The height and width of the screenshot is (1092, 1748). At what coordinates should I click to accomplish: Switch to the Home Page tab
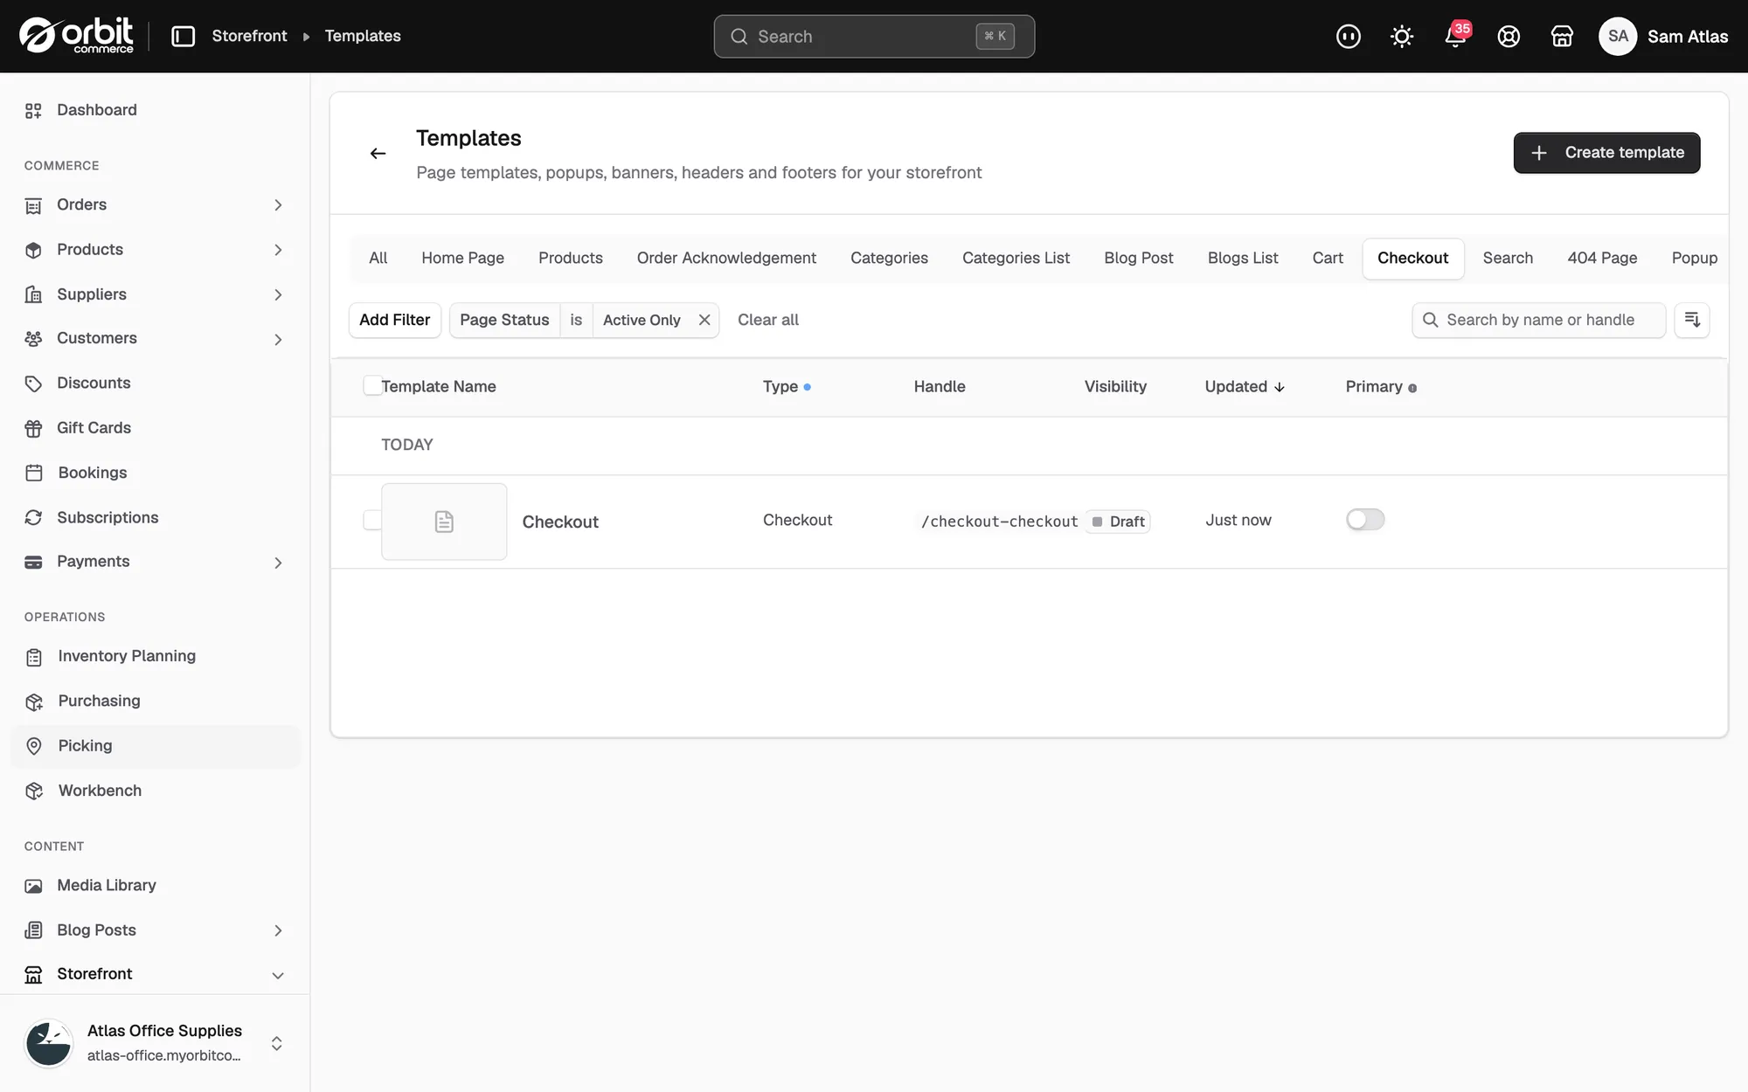pos(462,259)
